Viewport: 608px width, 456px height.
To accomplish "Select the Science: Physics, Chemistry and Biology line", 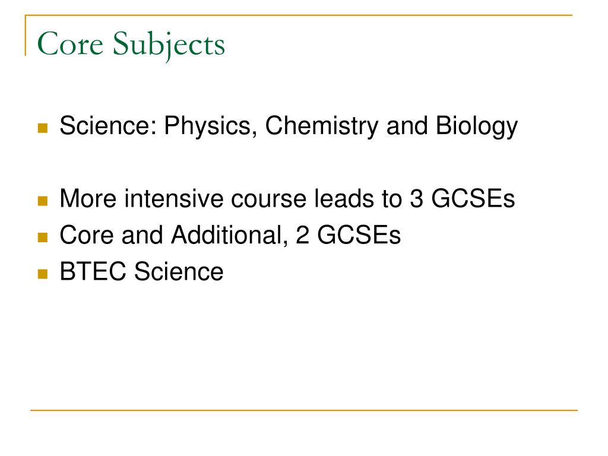I will [x=289, y=126].
